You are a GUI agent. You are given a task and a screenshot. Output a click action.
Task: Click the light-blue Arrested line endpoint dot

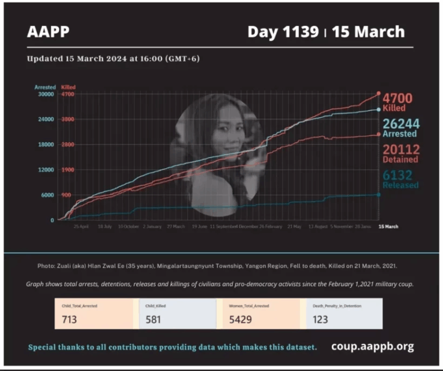coord(378,110)
